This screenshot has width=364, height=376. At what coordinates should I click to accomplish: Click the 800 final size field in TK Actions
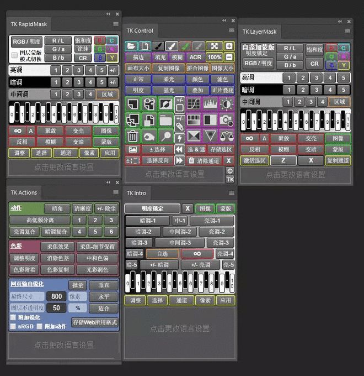(56, 296)
